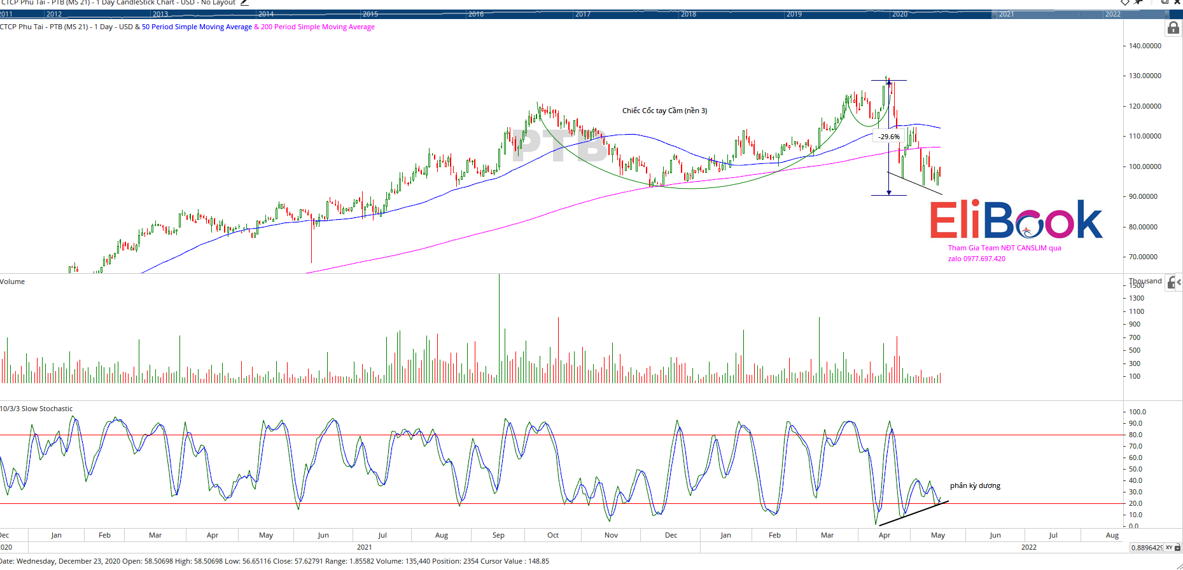Select 2016 on the top timeline bar
Image resolution: width=1183 pixels, height=570 pixels.
coord(476,14)
